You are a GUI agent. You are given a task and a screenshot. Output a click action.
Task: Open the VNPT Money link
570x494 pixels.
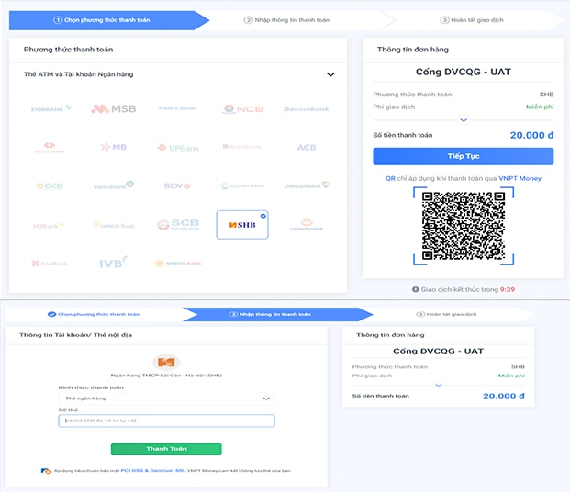click(520, 179)
